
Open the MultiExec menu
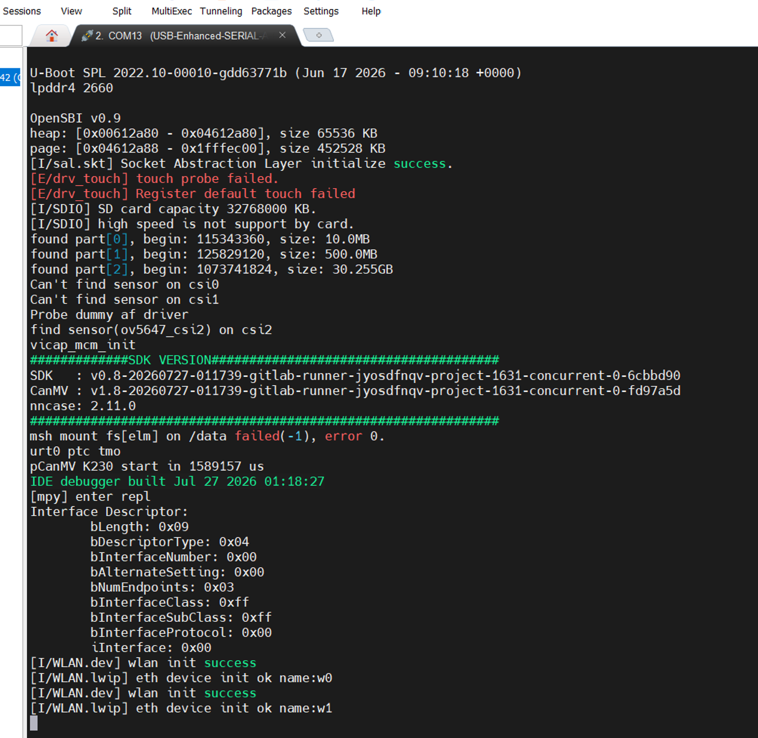(171, 11)
